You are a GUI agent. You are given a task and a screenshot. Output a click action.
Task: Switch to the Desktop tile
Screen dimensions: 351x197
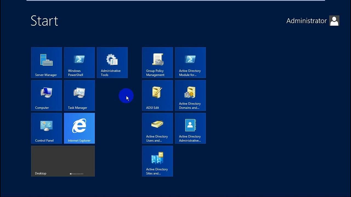63,161
